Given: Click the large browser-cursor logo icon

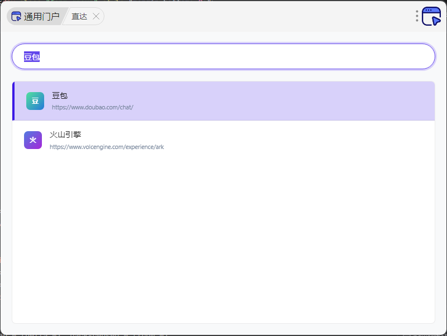Looking at the screenshot, I should click(431, 16).
